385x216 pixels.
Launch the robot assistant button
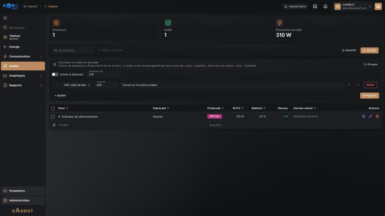tap(378, 6)
